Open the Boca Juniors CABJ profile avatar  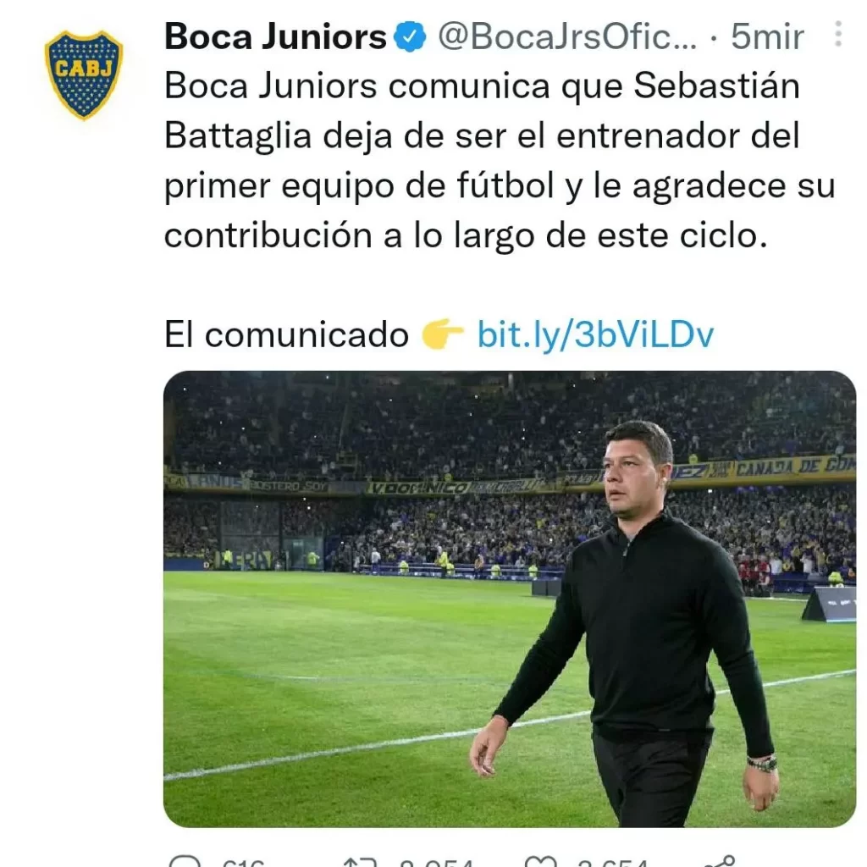click(84, 75)
